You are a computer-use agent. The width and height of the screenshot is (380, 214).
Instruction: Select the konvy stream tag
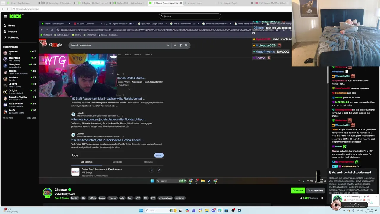(102, 198)
